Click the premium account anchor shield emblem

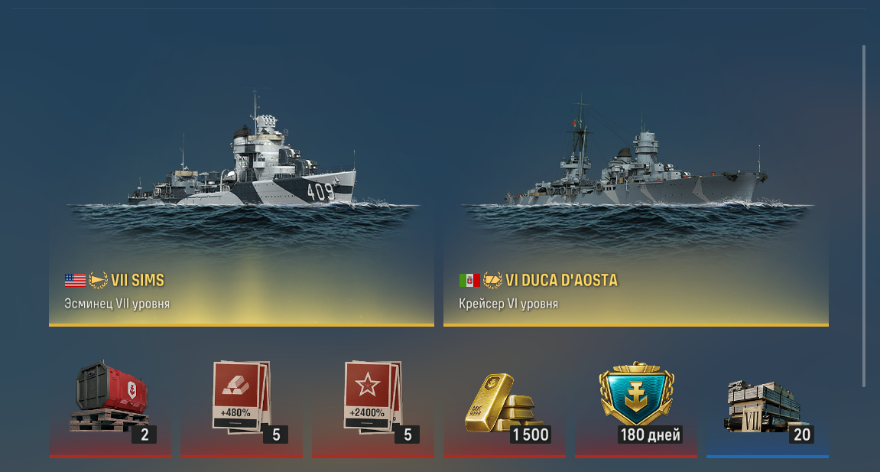click(636, 394)
